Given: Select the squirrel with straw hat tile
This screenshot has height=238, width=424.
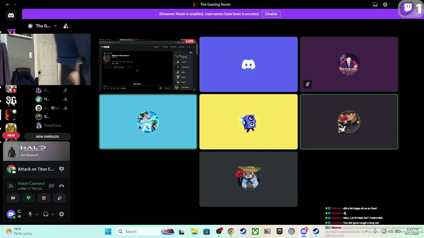Looking at the screenshot, I should 248,179.
